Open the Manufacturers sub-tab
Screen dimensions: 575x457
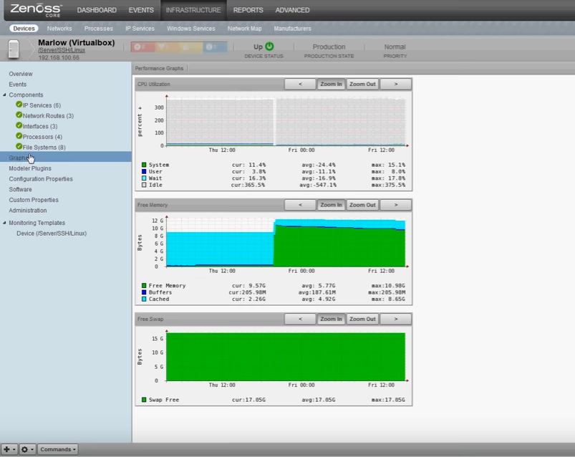(292, 29)
